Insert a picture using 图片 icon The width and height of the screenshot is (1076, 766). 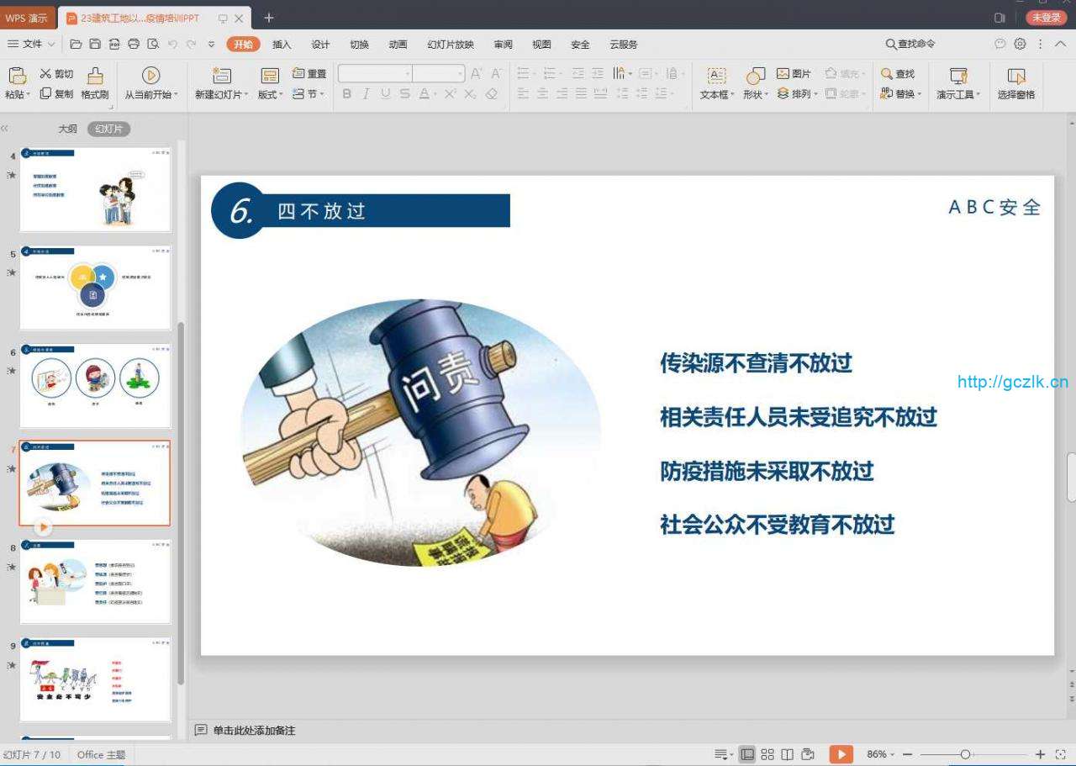pyautogui.click(x=794, y=74)
